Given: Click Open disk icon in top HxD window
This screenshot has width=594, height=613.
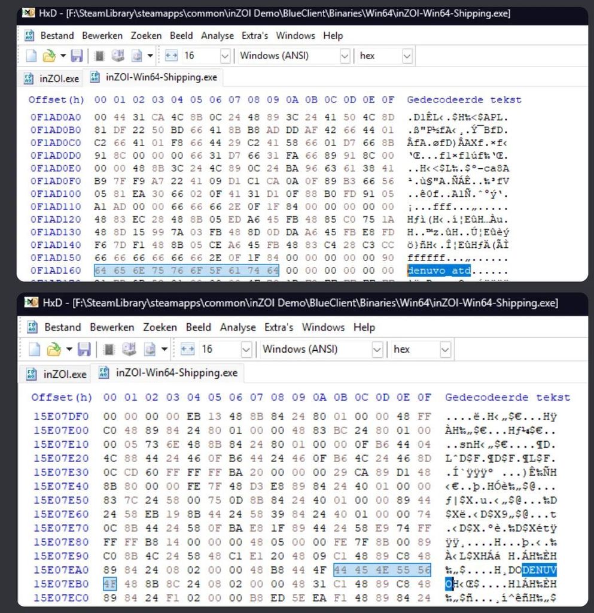Looking at the screenshot, I should (118, 56).
